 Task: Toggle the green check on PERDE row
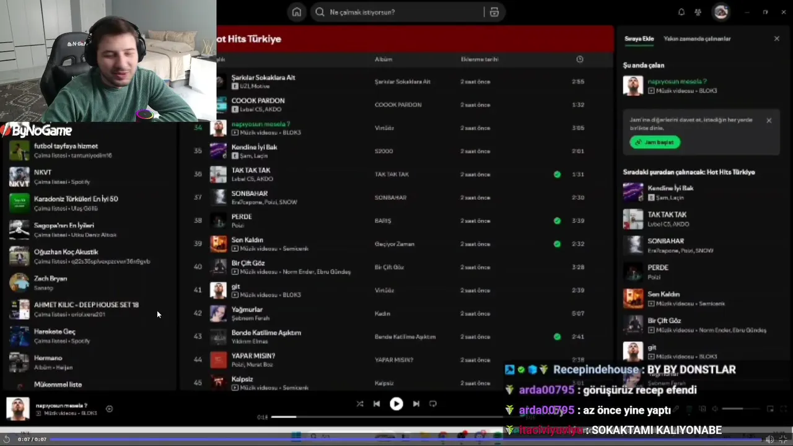click(x=557, y=221)
